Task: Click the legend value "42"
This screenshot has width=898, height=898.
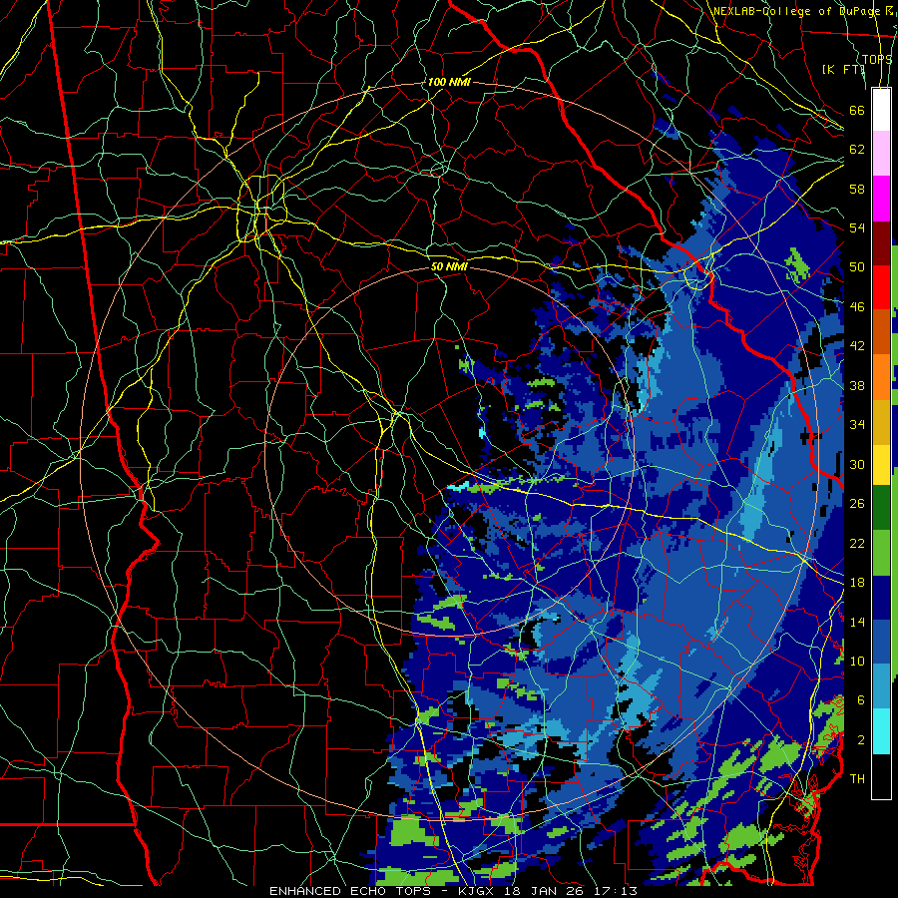Action: 857,346
